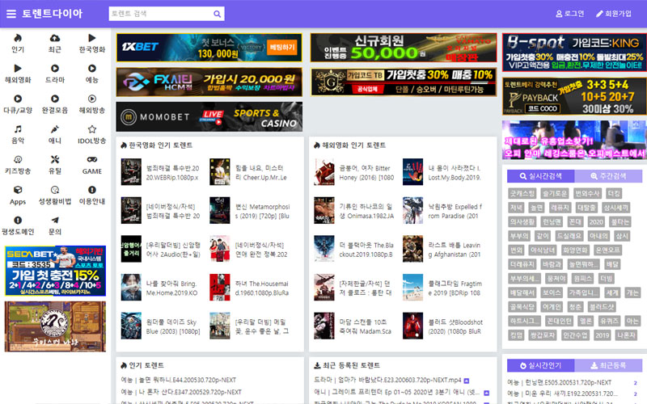
Task: Open 라스트 배틀 Leaving Afghanistan link
Action: click(455, 250)
